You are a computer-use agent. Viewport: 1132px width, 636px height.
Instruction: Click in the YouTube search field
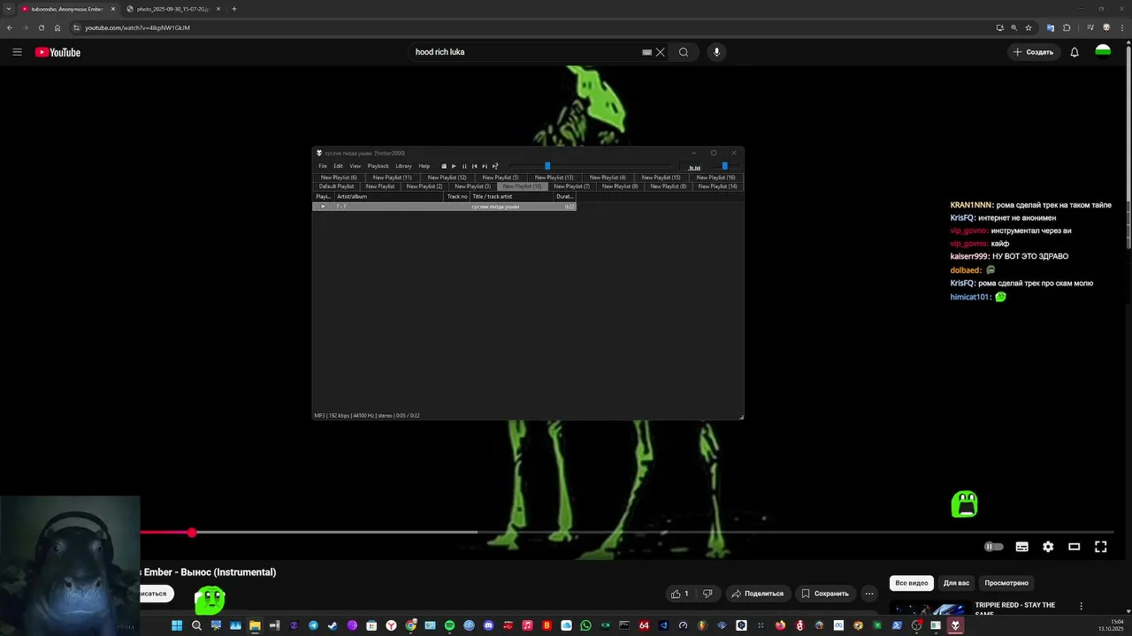pyautogui.click(x=526, y=52)
